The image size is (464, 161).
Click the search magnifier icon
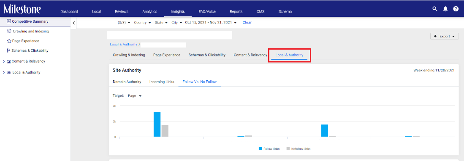[435, 9]
